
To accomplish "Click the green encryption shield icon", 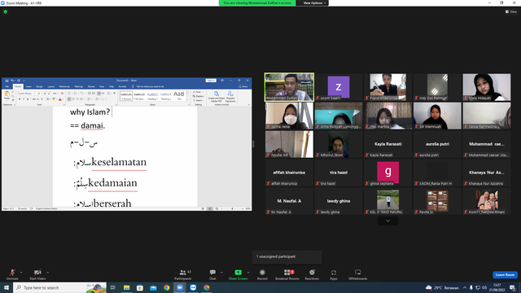I will click(x=6, y=11).
